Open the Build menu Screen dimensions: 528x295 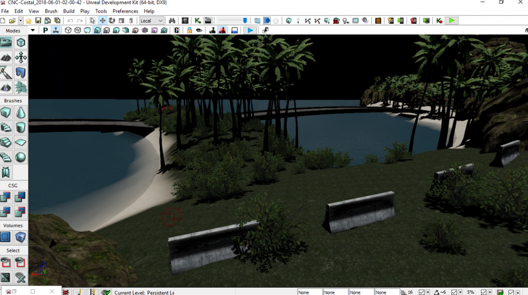[69, 11]
